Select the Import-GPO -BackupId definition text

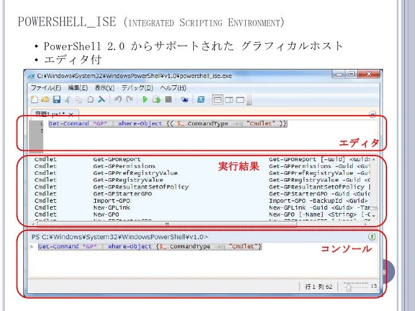click(319, 200)
